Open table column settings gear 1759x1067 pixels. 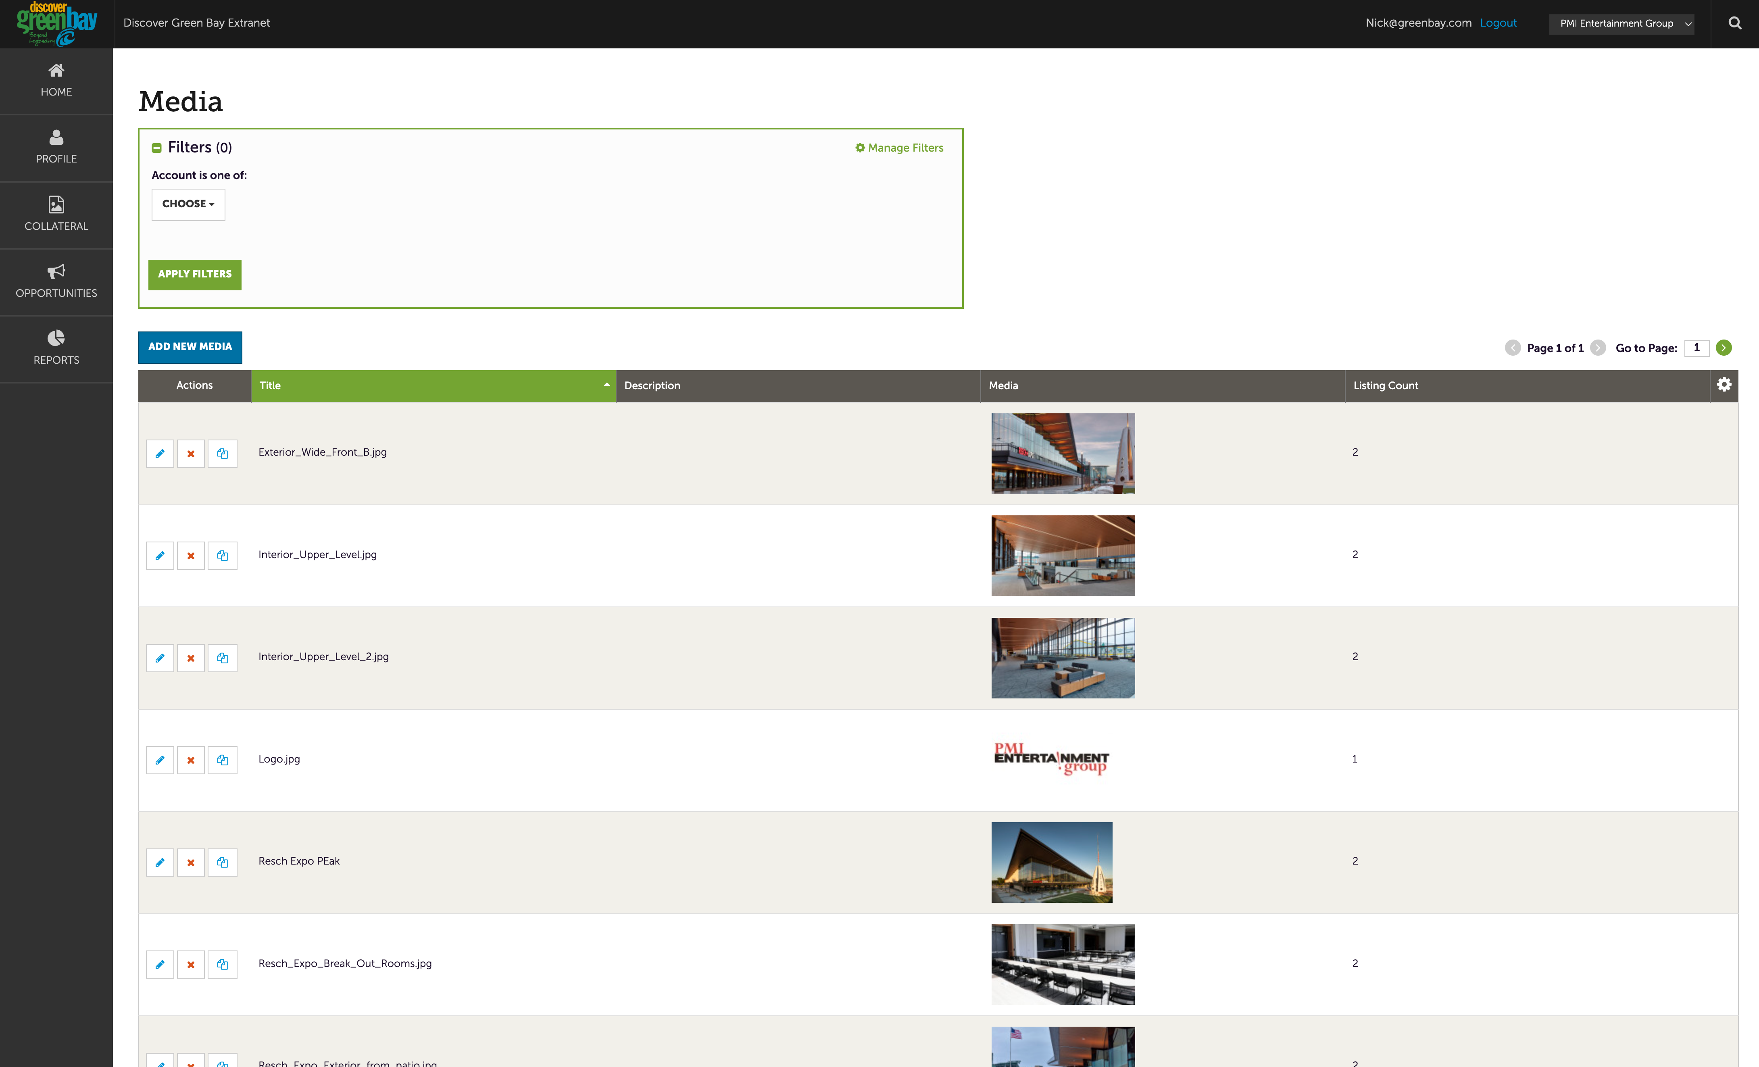1724,385
